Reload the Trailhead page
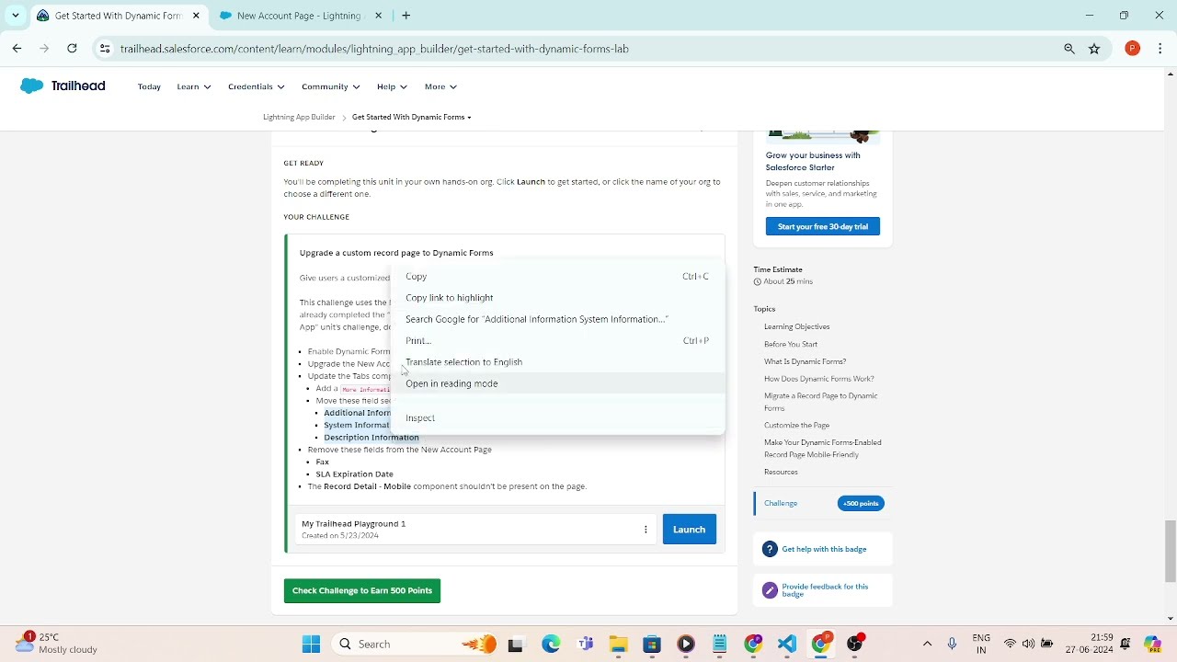This screenshot has width=1177, height=662. [72, 49]
